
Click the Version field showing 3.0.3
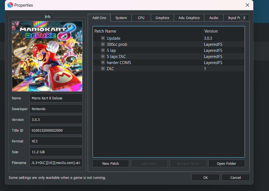(x=56, y=120)
